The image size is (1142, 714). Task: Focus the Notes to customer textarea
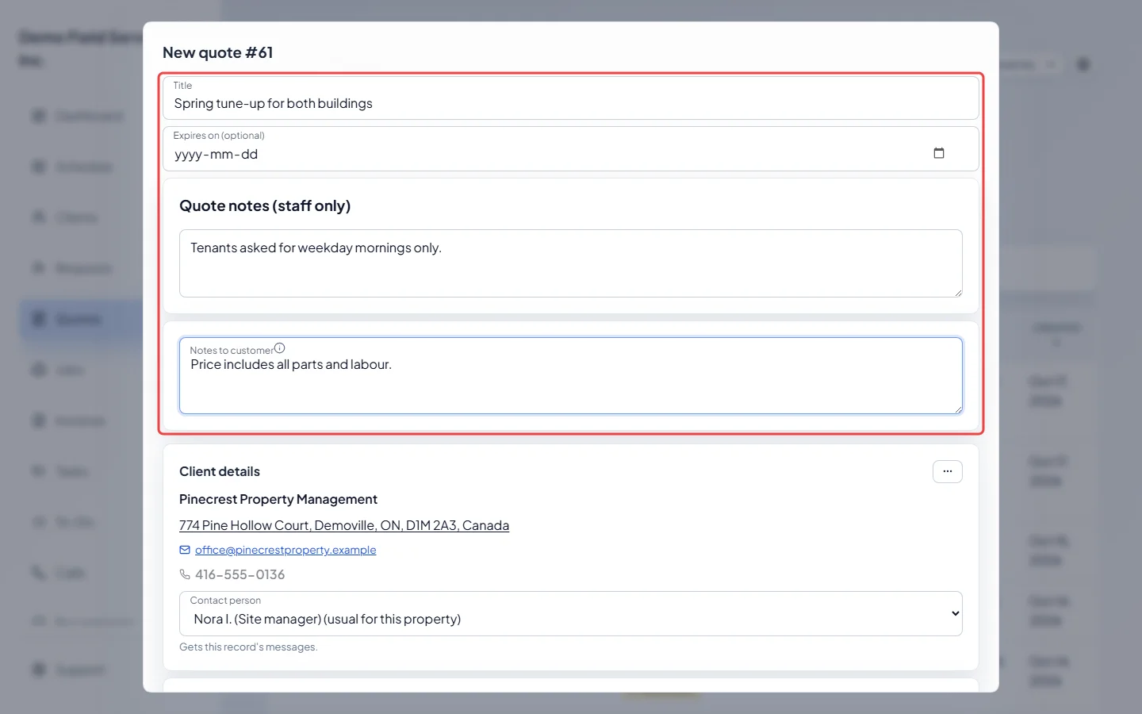571,376
